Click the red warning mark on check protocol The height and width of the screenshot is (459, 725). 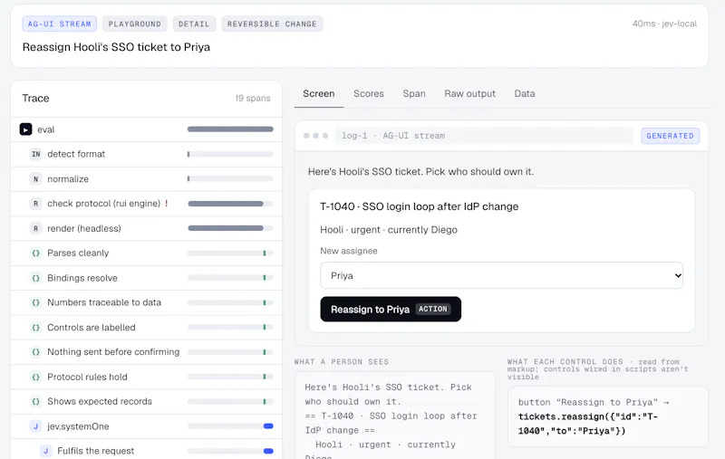(x=167, y=203)
